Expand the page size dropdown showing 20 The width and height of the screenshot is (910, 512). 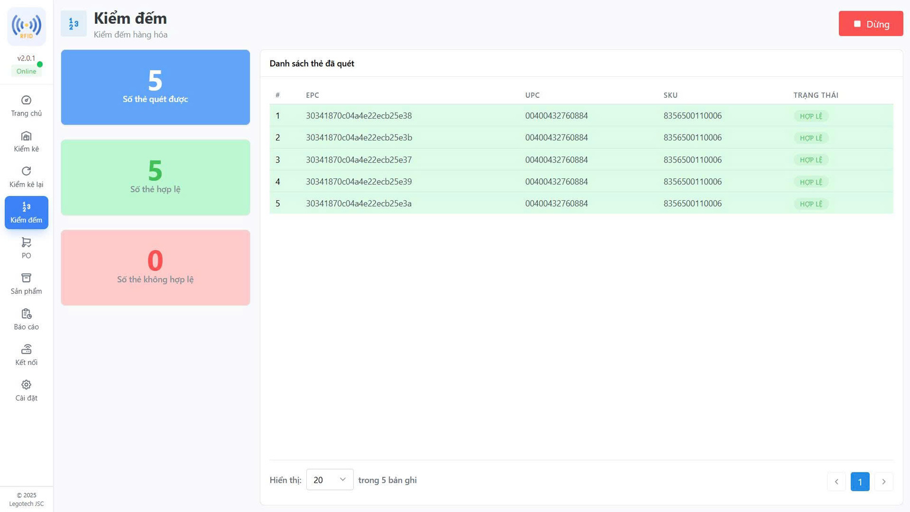329,480
